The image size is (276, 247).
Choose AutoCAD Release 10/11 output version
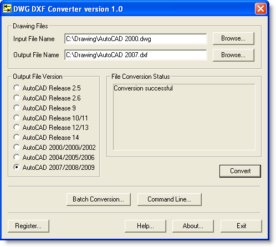(17, 118)
